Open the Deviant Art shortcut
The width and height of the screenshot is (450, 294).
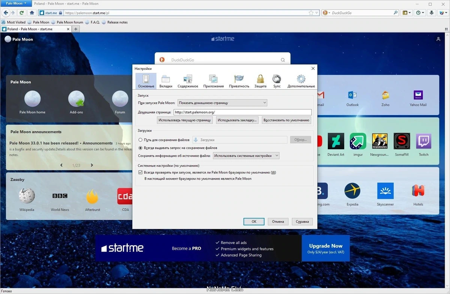click(x=336, y=141)
